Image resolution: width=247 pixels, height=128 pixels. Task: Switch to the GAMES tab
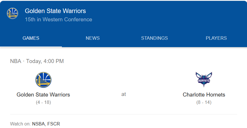[x=31, y=38]
